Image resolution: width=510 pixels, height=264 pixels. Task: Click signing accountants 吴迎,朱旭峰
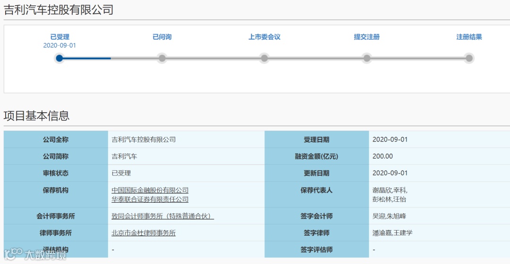point(389,216)
